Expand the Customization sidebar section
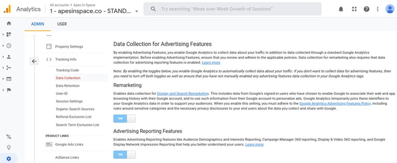Viewport: 397px width, 163px height. (x=9, y=34)
